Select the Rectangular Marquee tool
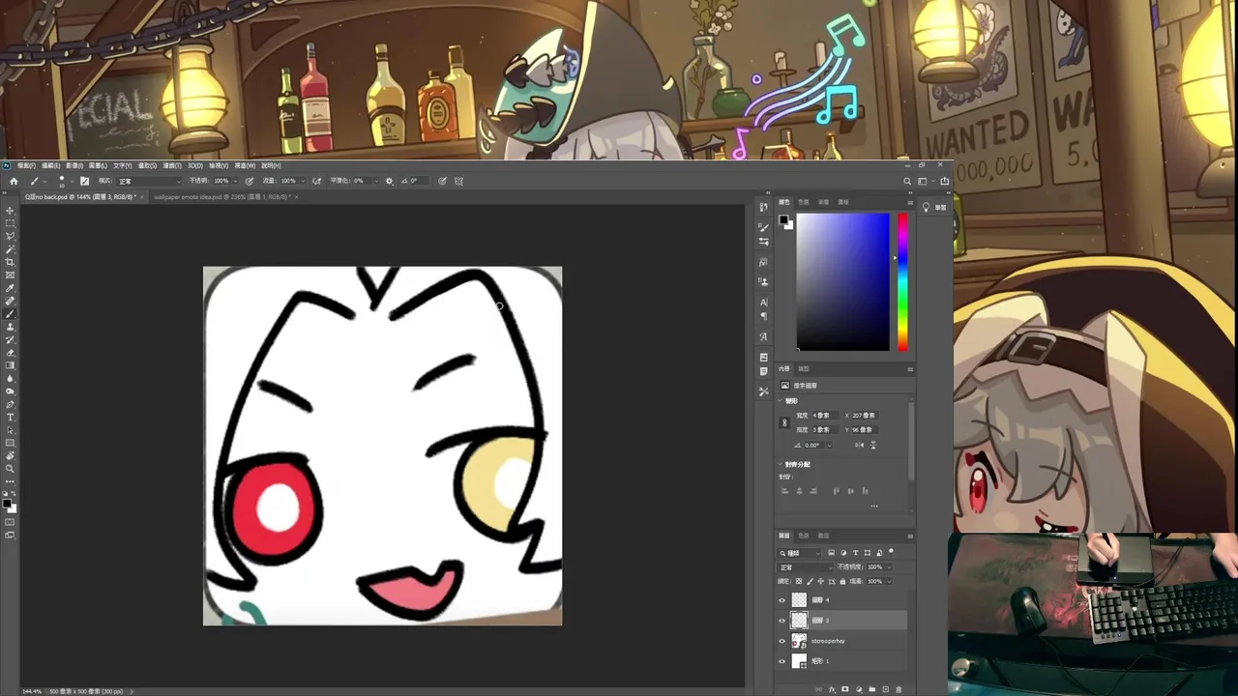The height and width of the screenshot is (696, 1238). (10, 222)
